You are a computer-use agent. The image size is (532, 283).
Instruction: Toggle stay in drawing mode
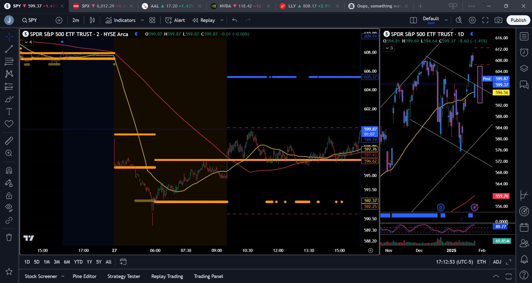(9, 183)
